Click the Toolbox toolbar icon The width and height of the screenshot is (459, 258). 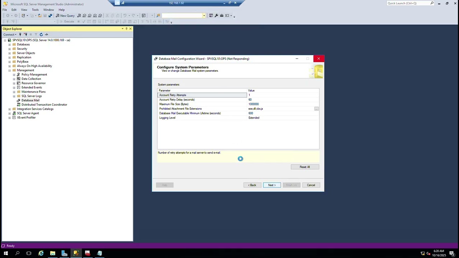coord(222,16)
